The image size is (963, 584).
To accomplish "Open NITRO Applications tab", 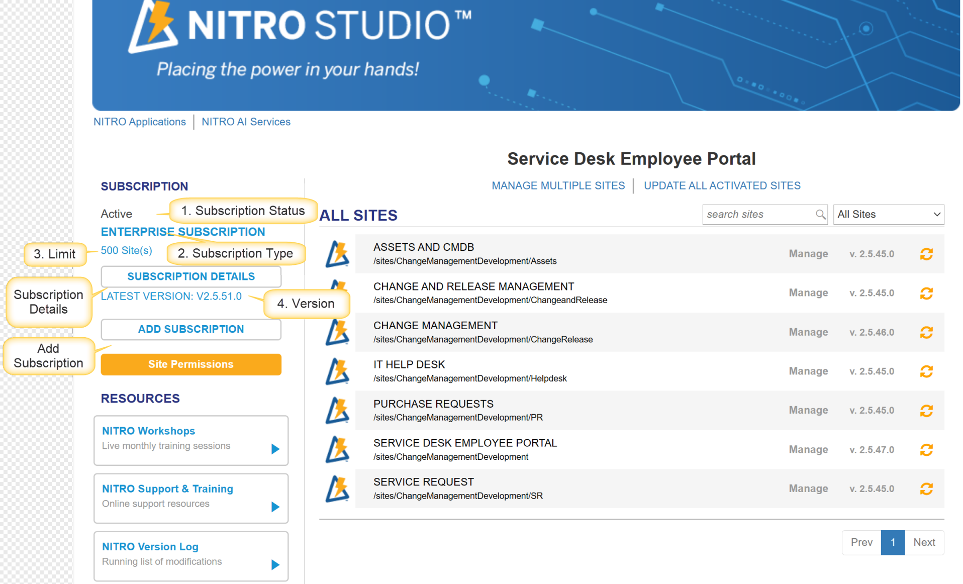I will pos(140,122).
